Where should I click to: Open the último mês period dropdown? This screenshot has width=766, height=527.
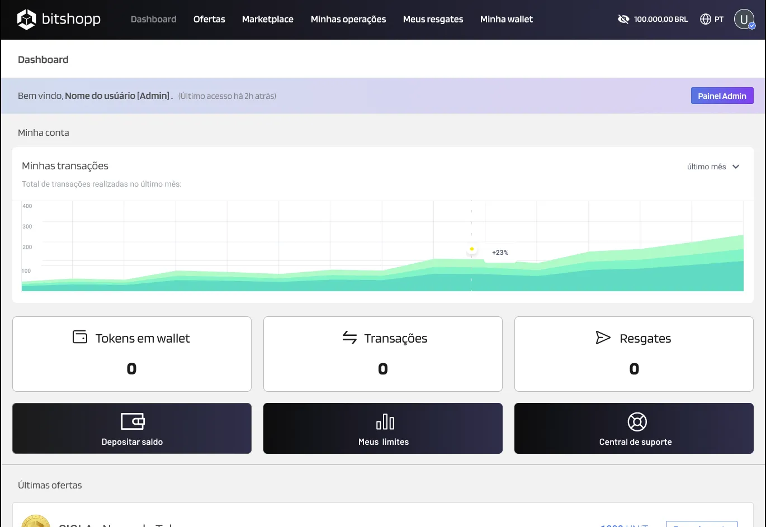coord(713,167)
